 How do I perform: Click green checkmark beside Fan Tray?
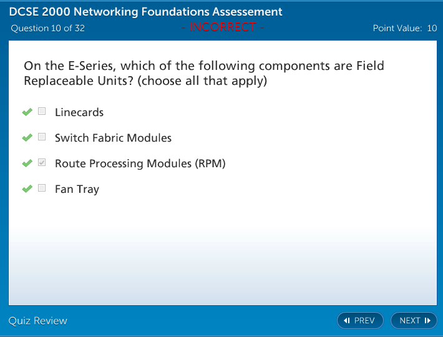pos(27,188)
